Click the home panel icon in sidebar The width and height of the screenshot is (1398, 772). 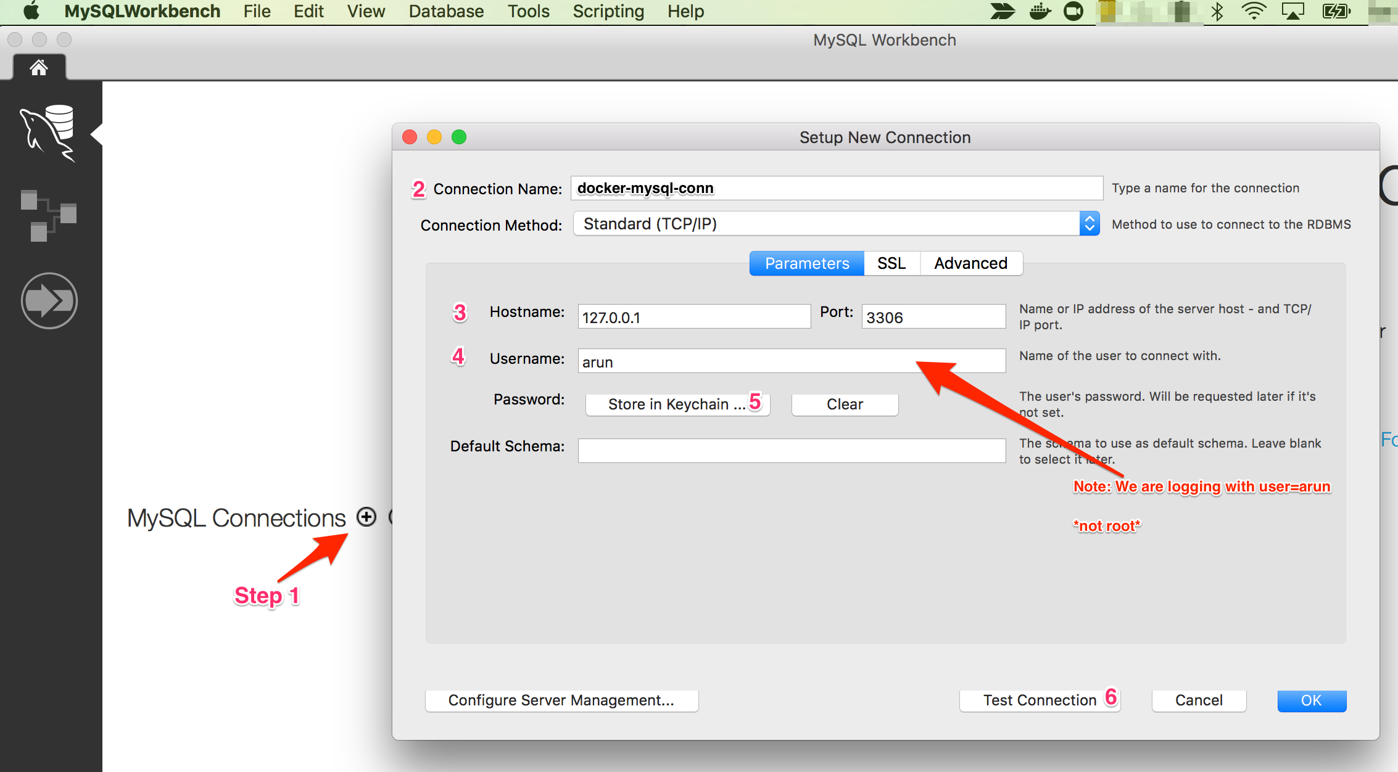click(36, 67)
